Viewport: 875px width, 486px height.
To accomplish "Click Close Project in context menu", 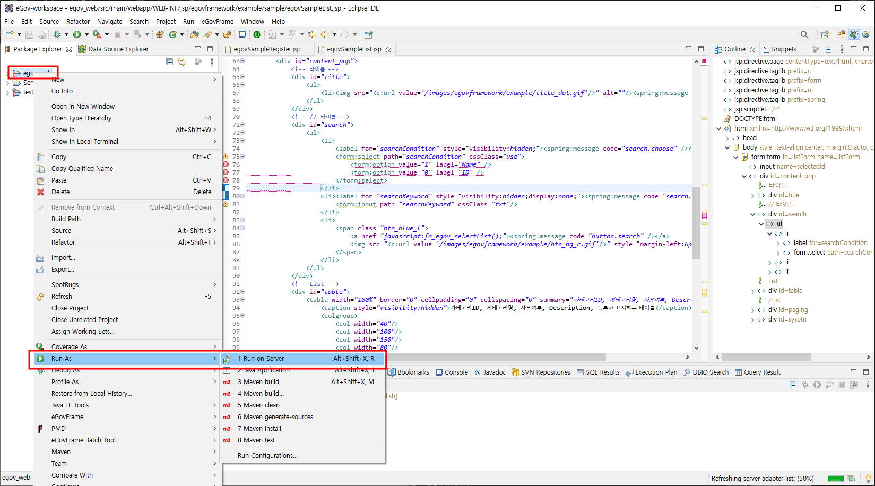I will click(x=127, y=308).
